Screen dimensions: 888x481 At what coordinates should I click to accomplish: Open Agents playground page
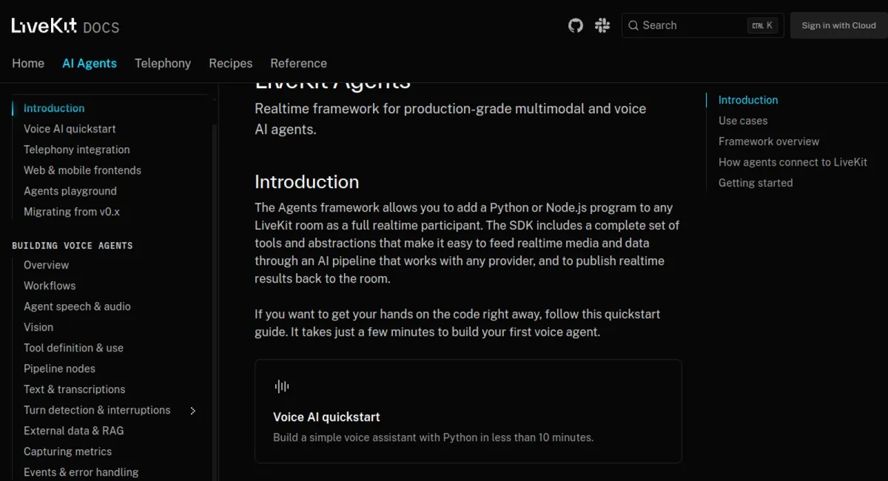pyautogui.click(x=70, y=191)
